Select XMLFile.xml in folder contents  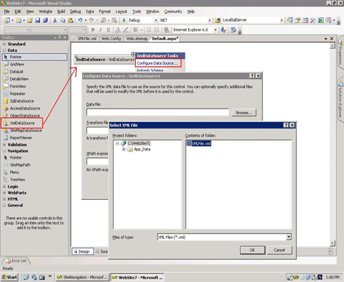(x=199, y=144)
